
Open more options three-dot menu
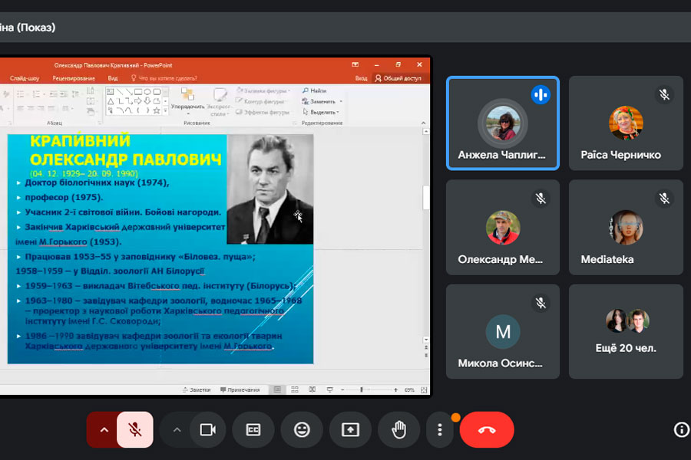point(439,429)
